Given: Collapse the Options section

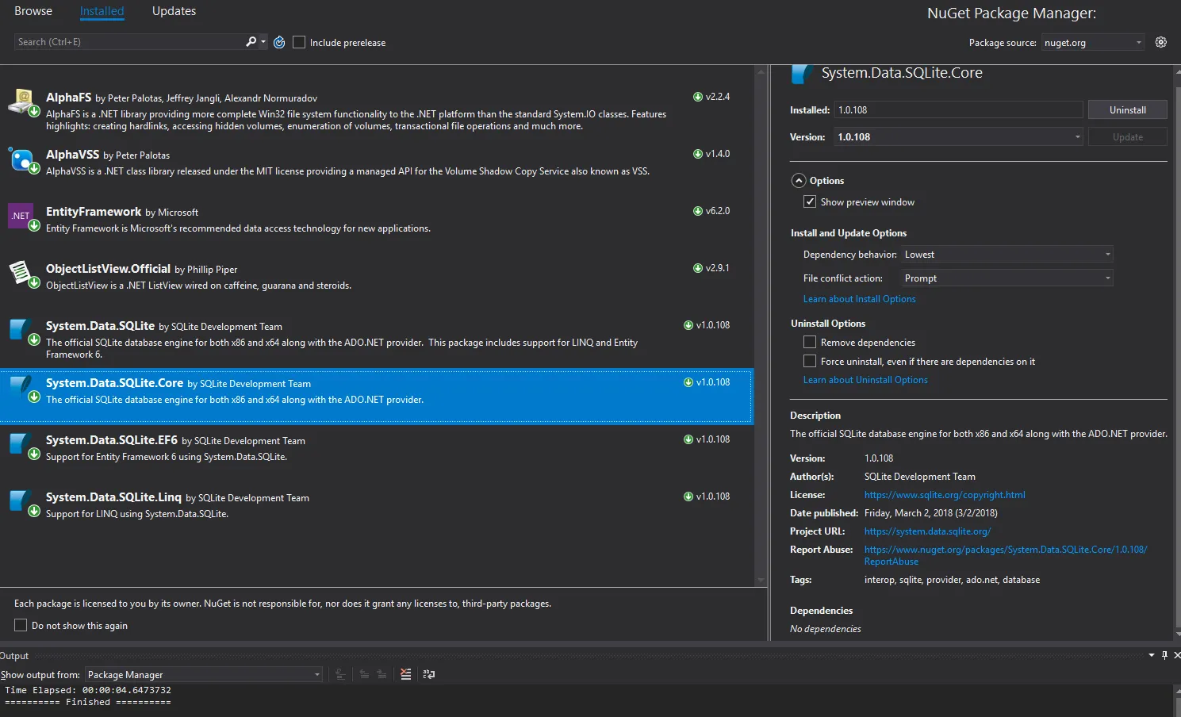Looking at the screenshot, I should click(799, 181).
